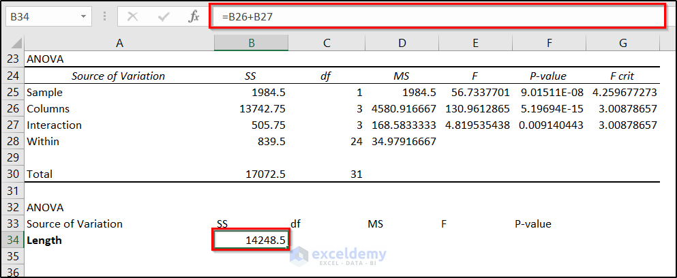Click the italic 'SS' header in row 24
Image resolution: width=677 pixels, height=278 pixels.
point(250,76)
